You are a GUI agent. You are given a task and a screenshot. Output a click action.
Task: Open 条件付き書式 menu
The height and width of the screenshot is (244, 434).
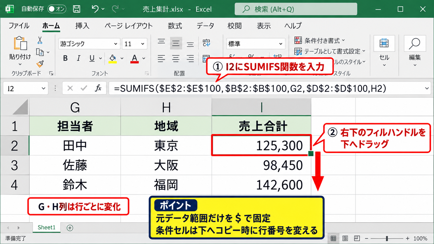320,40
